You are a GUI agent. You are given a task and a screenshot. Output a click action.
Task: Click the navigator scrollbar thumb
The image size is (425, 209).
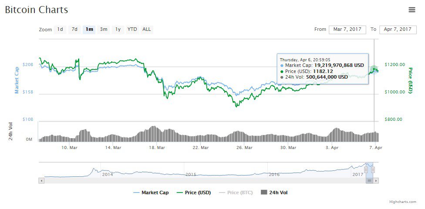point(369,180)
